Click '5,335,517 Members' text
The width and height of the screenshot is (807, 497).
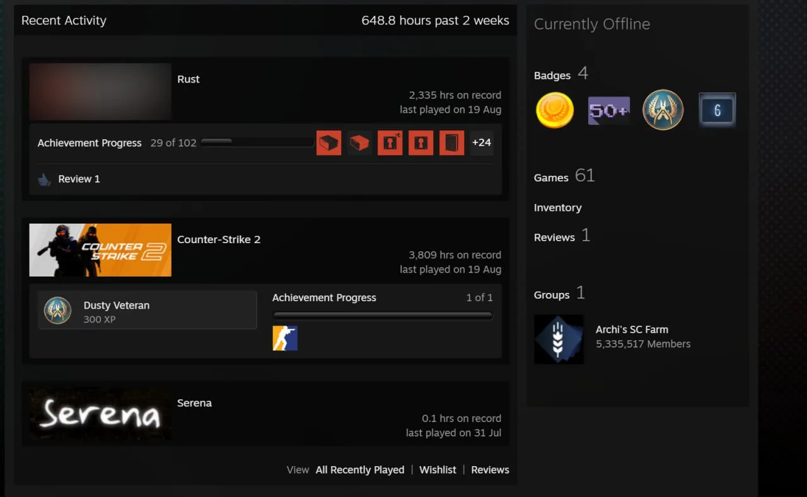[x=643, y=344]
